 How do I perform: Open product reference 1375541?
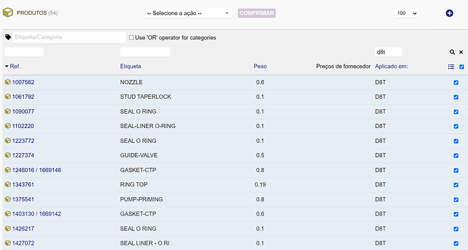coord(23,199)
